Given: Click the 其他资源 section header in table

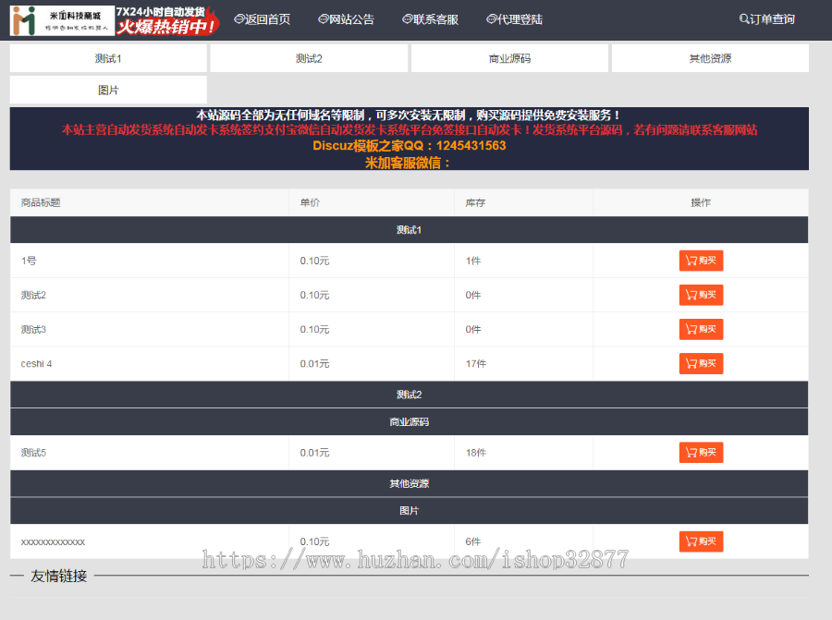Looking at the screenshot, I should tap(410, 483).
